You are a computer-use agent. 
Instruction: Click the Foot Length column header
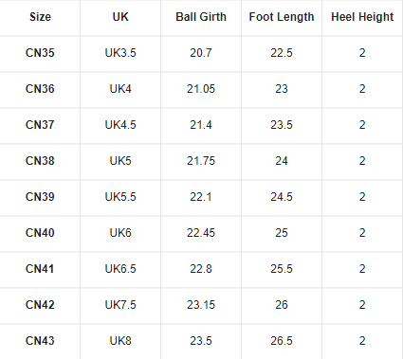tap(282, 17)
